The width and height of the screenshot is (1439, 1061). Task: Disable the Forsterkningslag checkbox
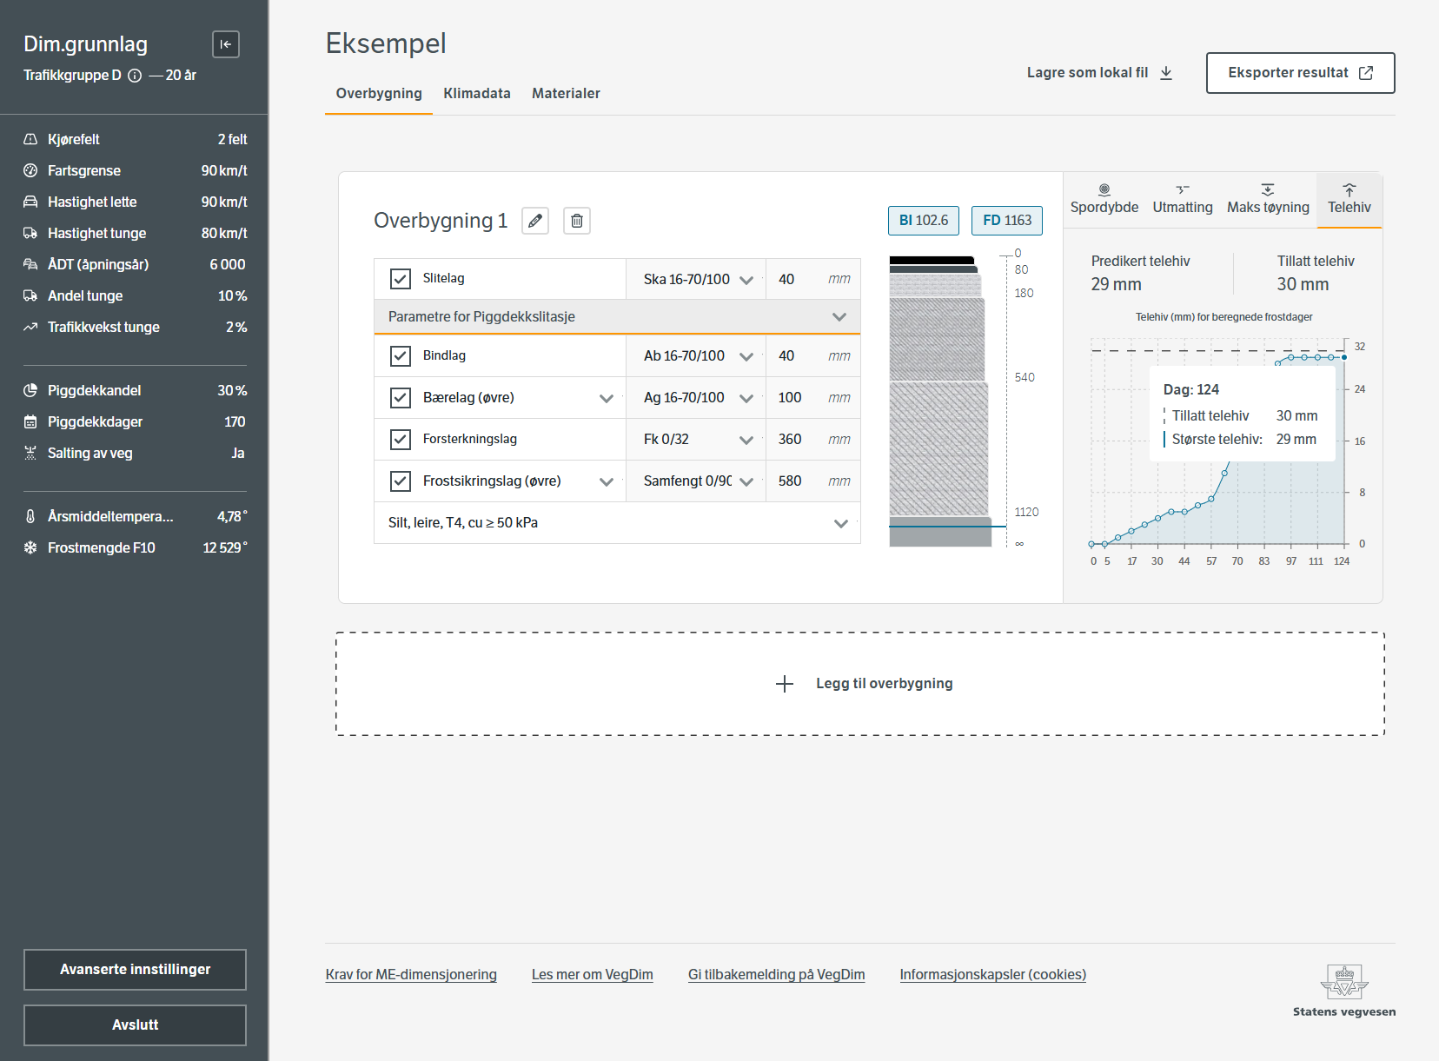[401, 440]
